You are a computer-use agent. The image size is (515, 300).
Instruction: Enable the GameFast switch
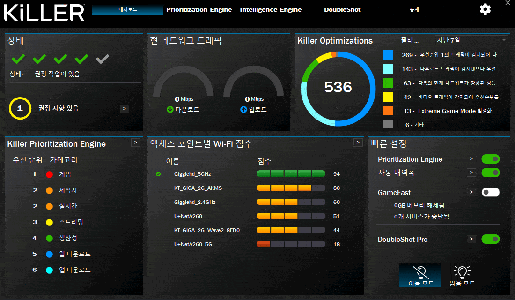[490, 192]
